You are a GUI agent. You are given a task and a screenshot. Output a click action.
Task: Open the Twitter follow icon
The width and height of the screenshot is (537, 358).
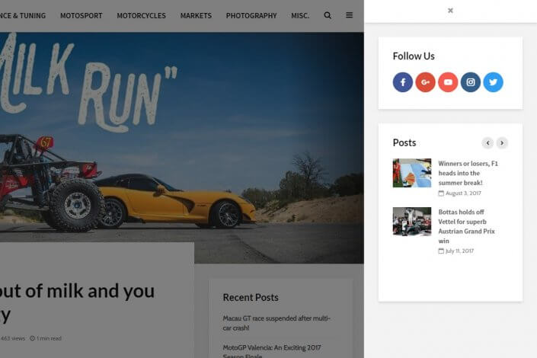pyautogui.click(x=493, y=82)
